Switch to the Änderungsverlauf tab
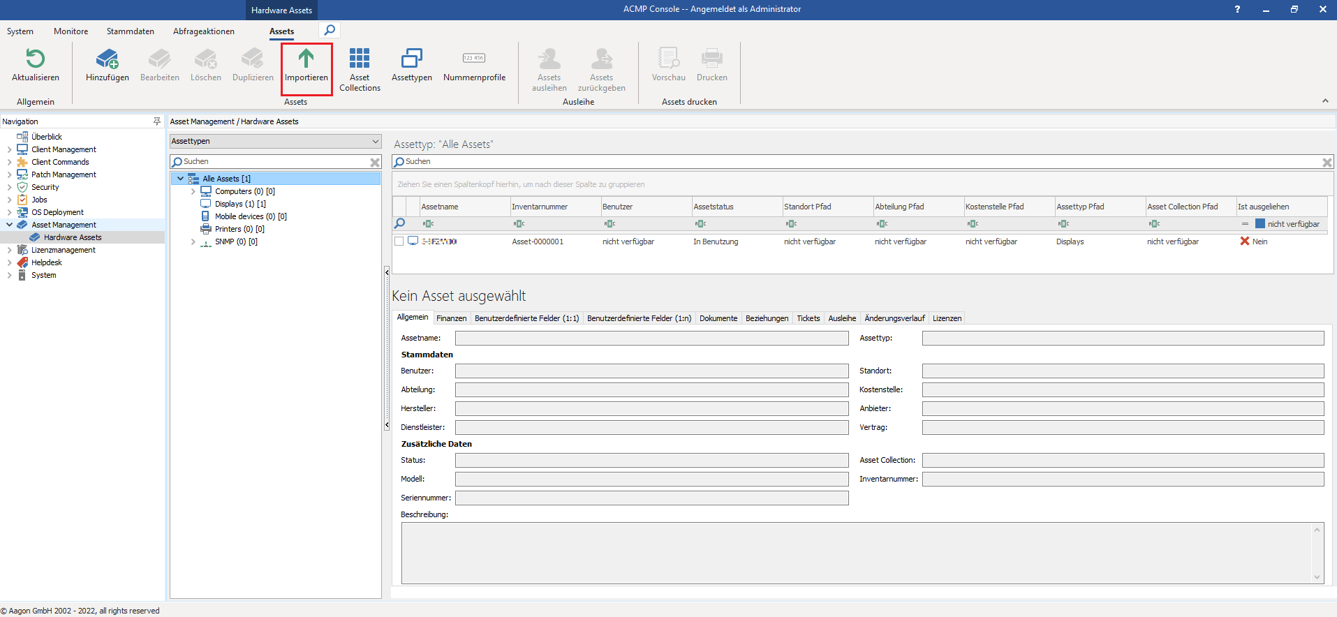The height and width of the screenshot is (617, 1337). coord(894,318)
